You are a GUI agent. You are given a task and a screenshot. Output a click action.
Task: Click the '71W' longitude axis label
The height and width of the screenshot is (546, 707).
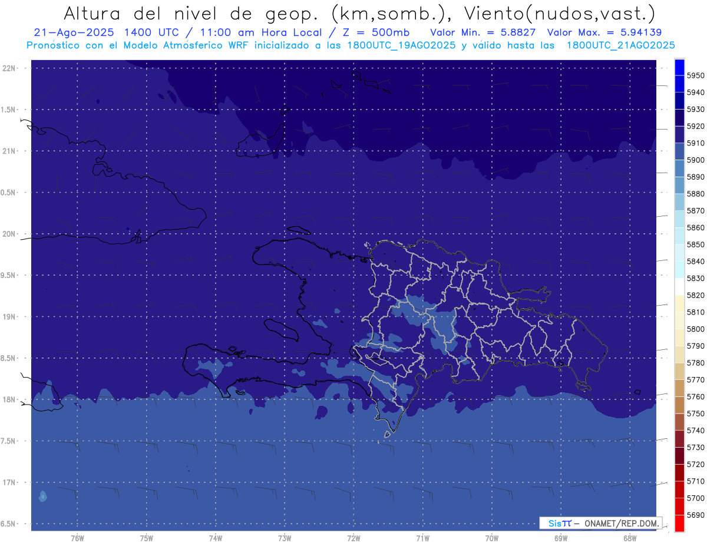[422, 538]
